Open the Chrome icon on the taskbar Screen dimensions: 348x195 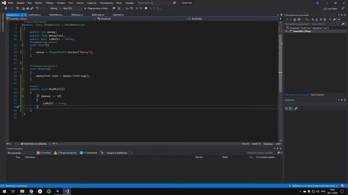tap(31, 191)
